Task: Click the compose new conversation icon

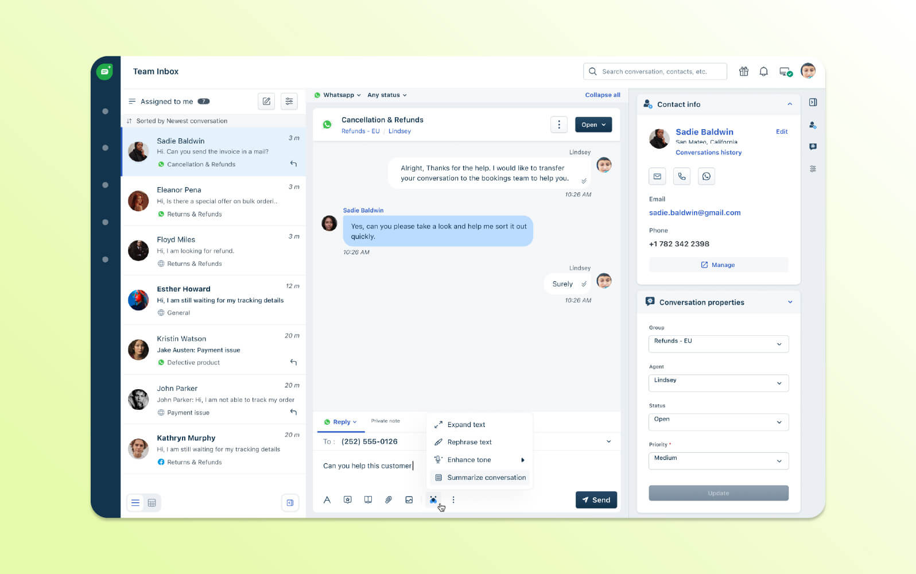Action: click(x=266, y=102)
